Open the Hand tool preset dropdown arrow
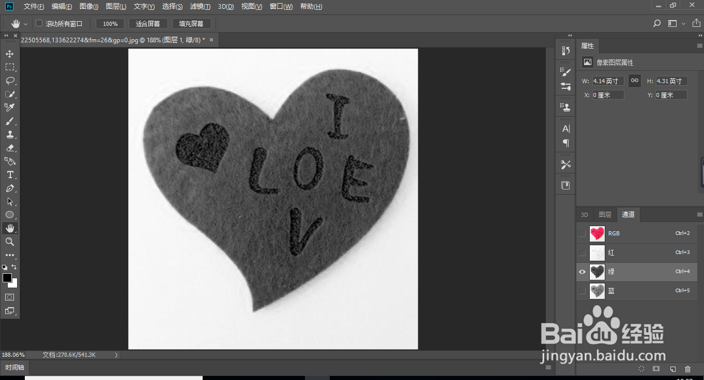The image size is (704, 380). [x=26, y=24]
